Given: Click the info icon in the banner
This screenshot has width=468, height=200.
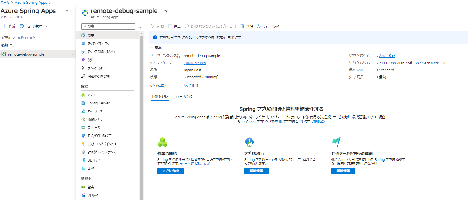Looking at the screenshot, I should [155, 37].
